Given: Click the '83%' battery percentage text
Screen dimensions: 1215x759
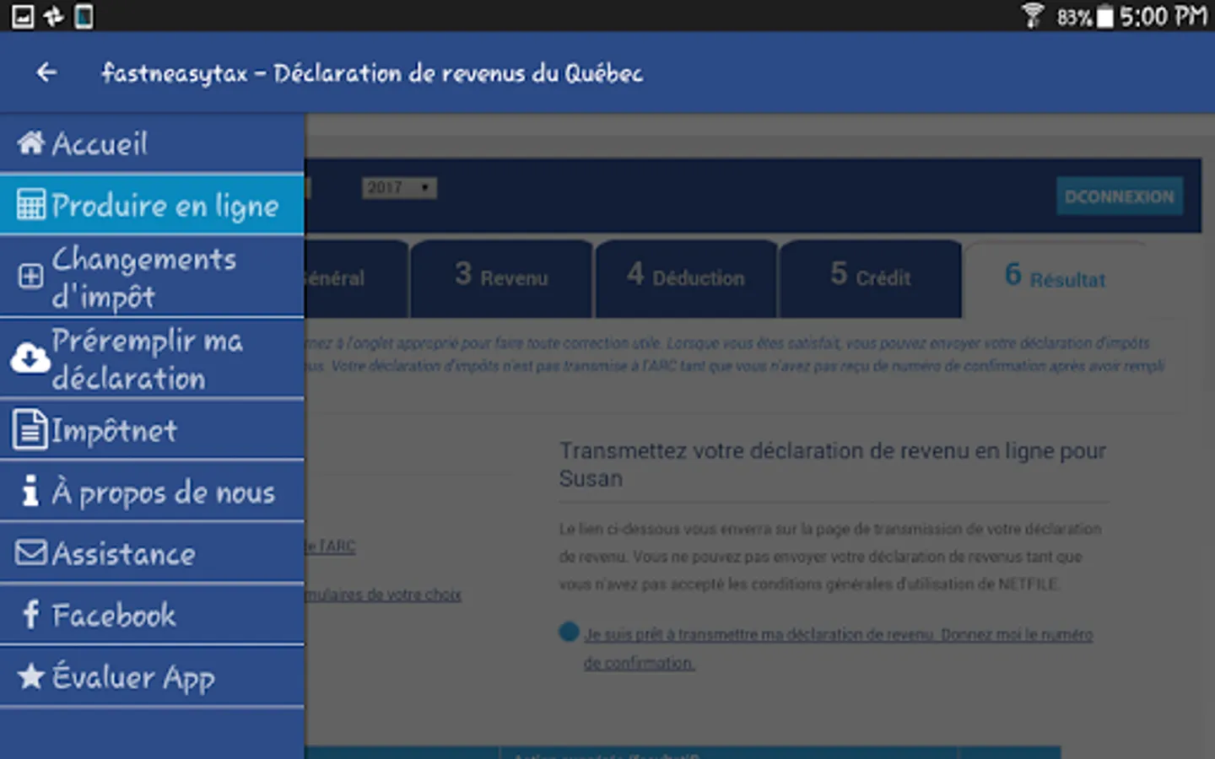Looking at the screenshot, I should (x=1074, y=17).
